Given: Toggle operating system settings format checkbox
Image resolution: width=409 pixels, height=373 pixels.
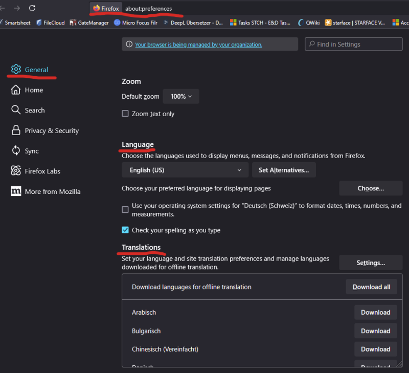Looking at the screenshot, I should click(125, 209).
